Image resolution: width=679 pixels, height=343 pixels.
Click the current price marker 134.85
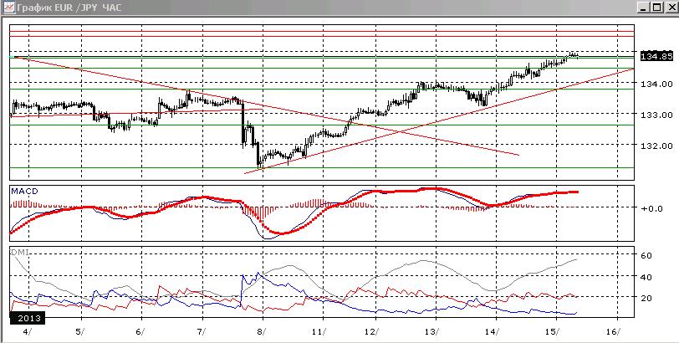[x=656, y=56]
